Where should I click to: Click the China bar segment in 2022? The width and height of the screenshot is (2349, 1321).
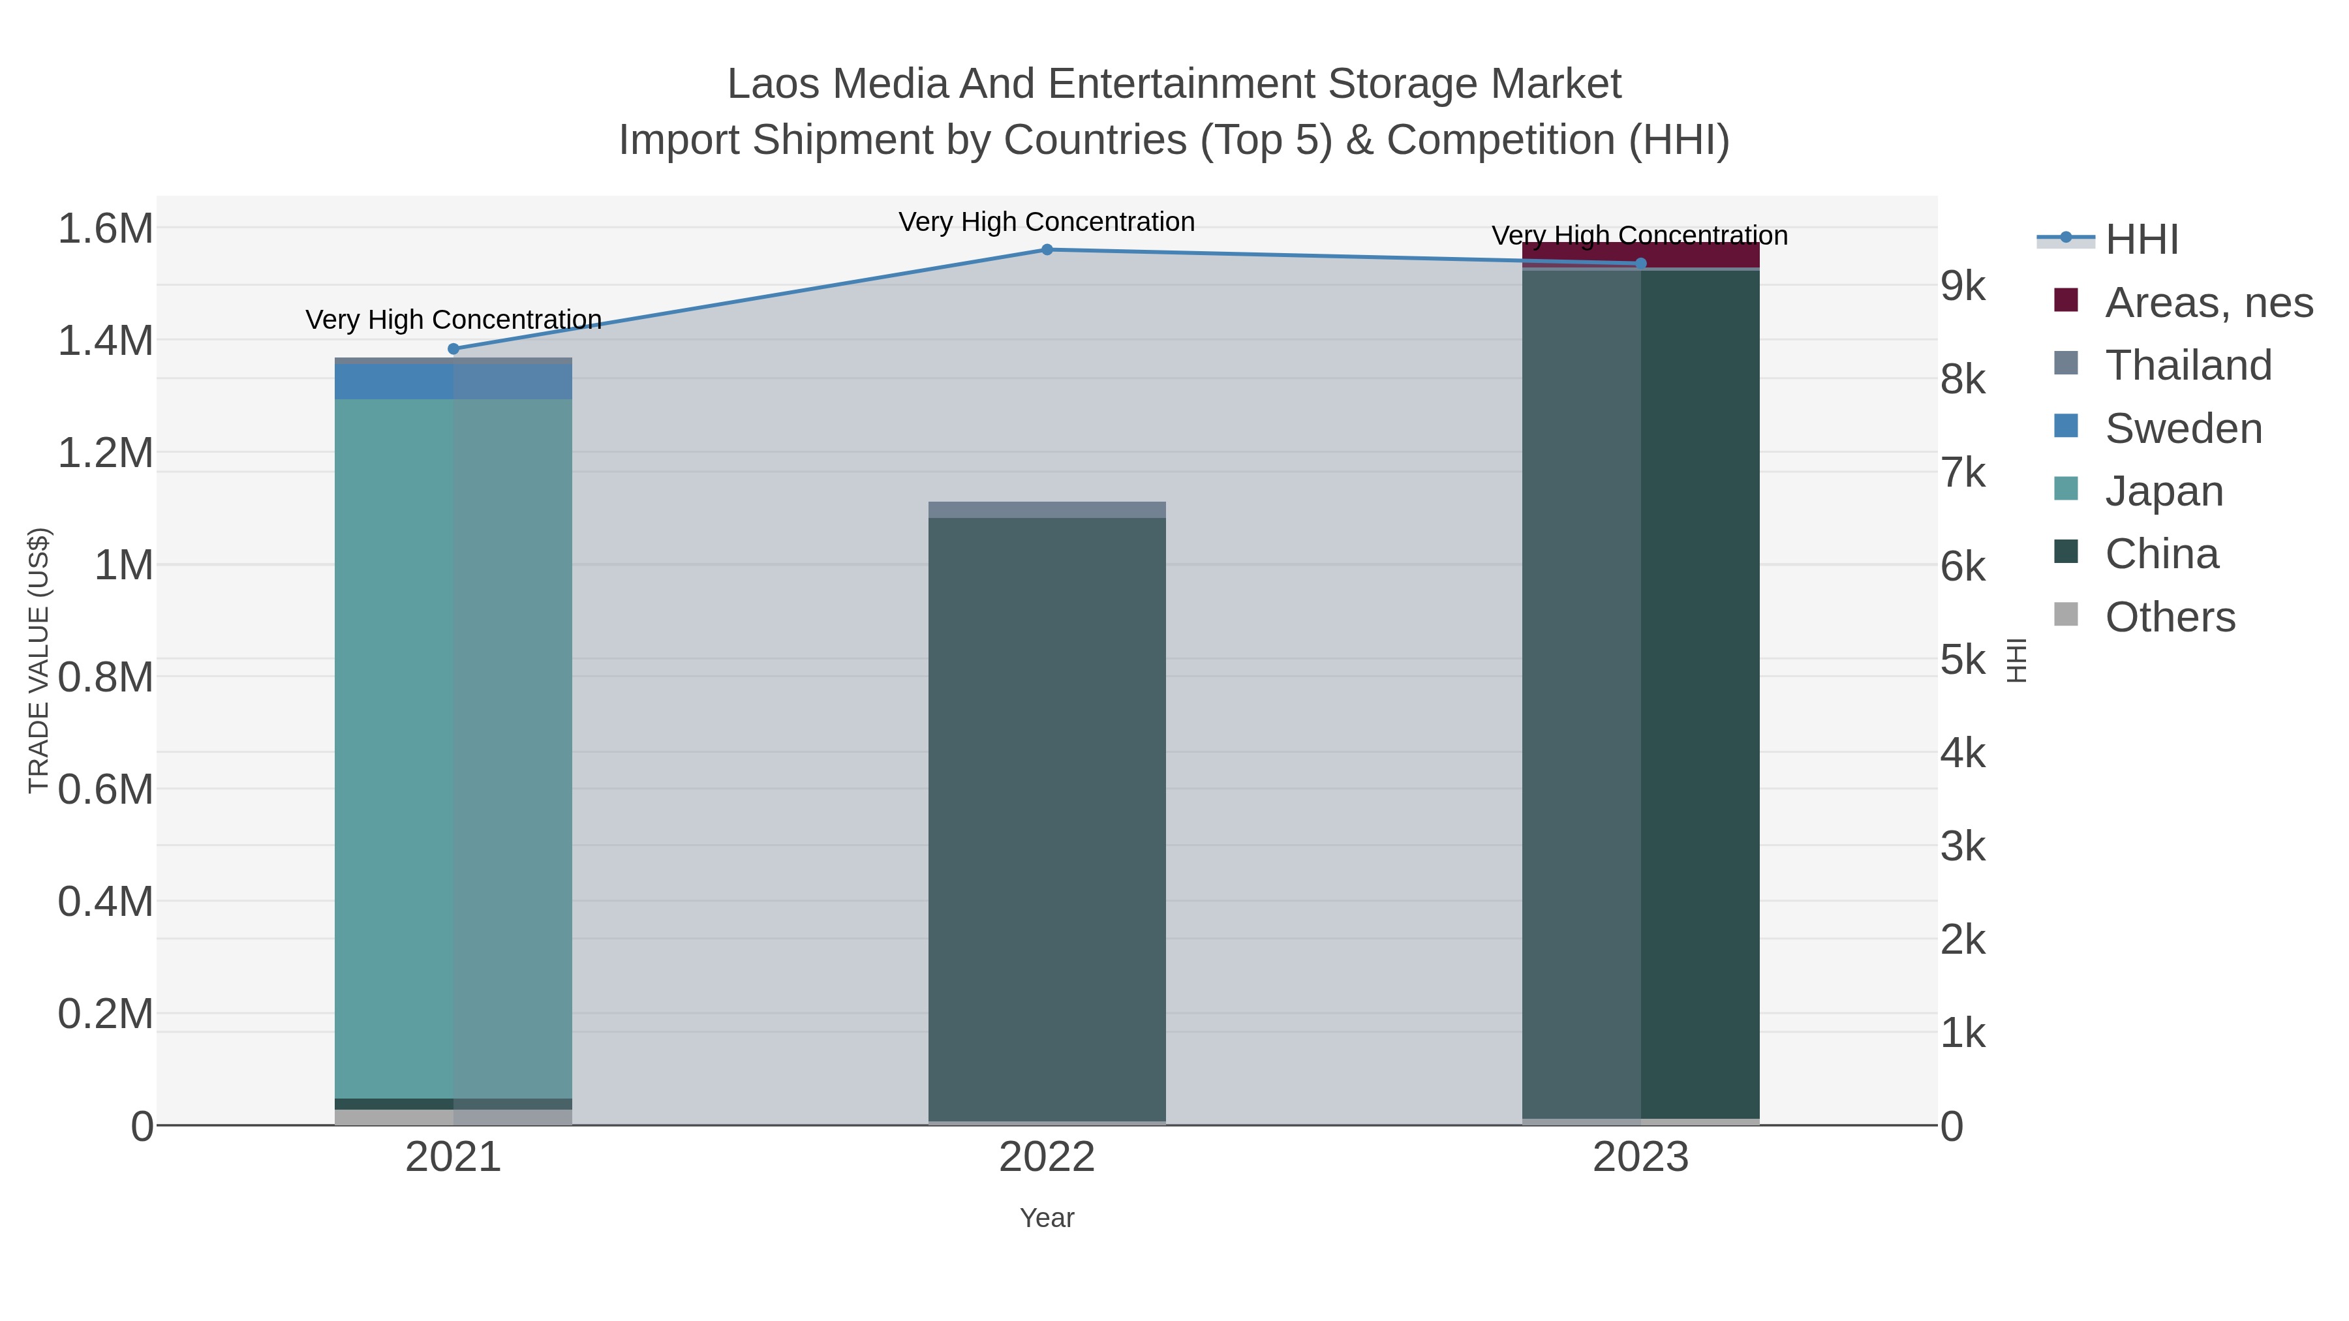[x=1047, y=819]
